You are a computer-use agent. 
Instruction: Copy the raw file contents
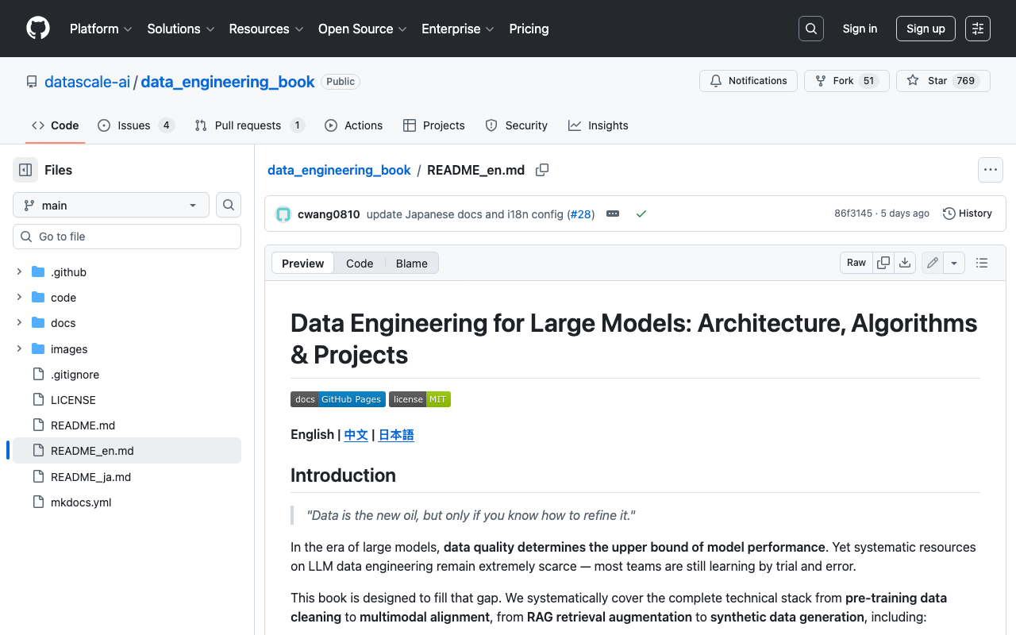click(883, 262)
